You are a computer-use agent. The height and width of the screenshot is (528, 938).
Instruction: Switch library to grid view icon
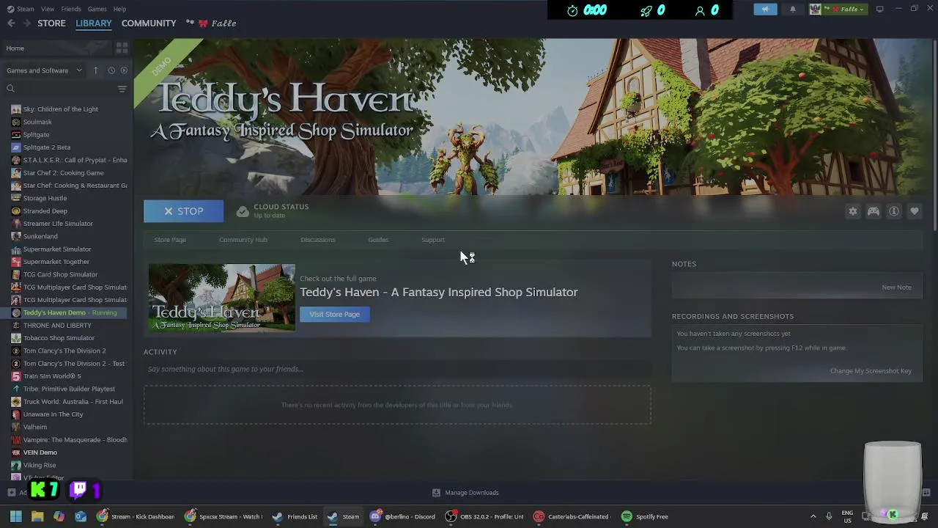tap(122, 48)
